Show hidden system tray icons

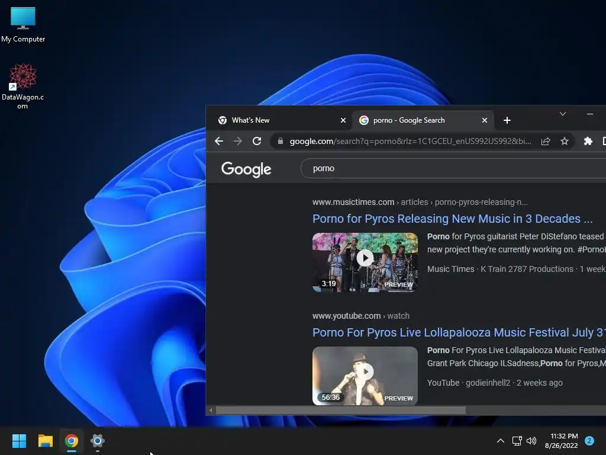501,441
